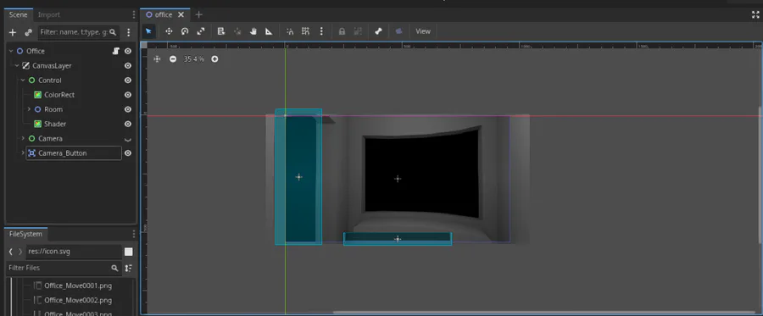Switch to the Import tab
Screen dimensions: 763x316
49,14
